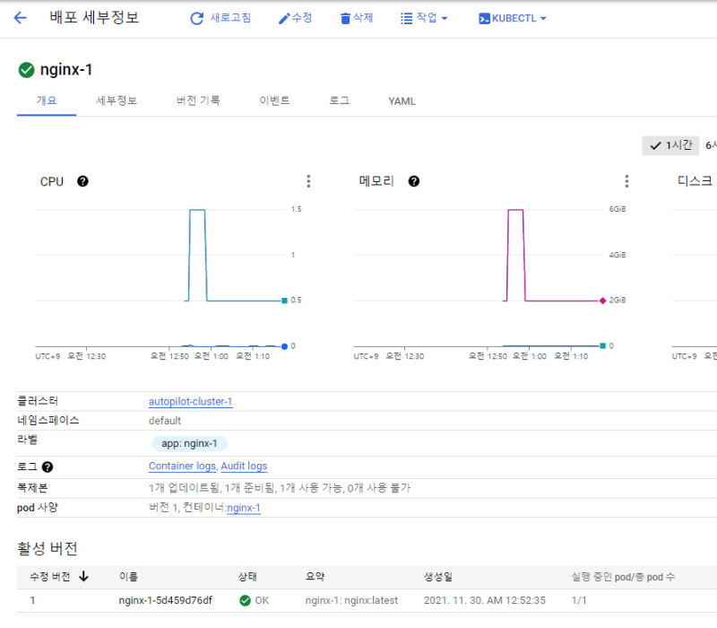
Task: Switch to the 세부정보 tab
Action: tap(117, 101)
